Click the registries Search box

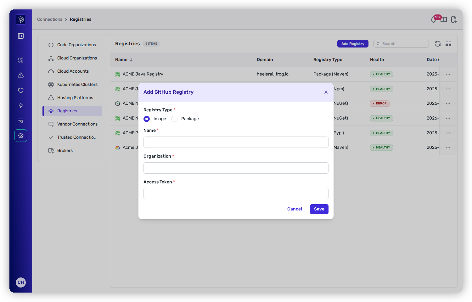[401, 44]
